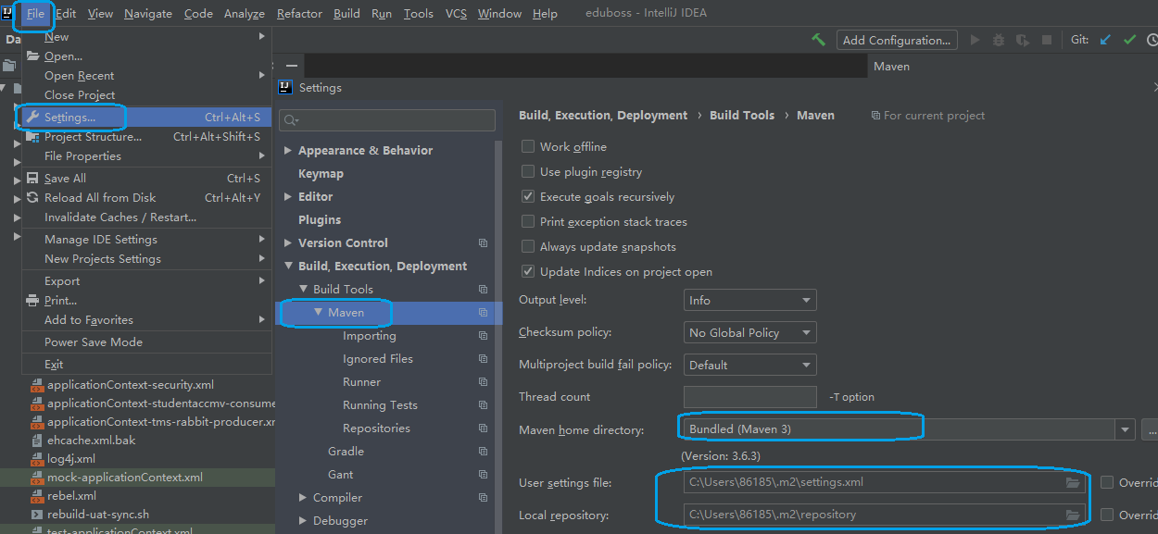Uncheck Update Indices on project open

pos(528,271)
